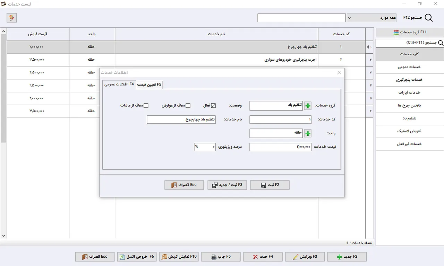Select the F4 اطلاعات عمومی tab
Image resolution: width=444 pixels, height=266 pixels.
[x=119, y=84]
